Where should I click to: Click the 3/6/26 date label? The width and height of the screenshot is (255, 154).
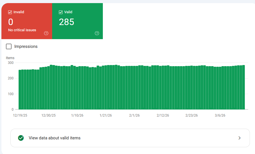tap(220, 115)
